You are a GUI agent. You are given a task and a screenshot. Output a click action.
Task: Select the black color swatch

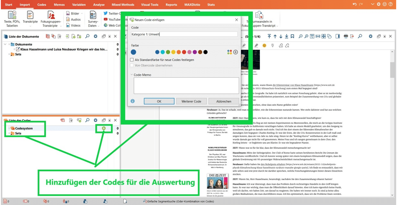click(205, 52)
